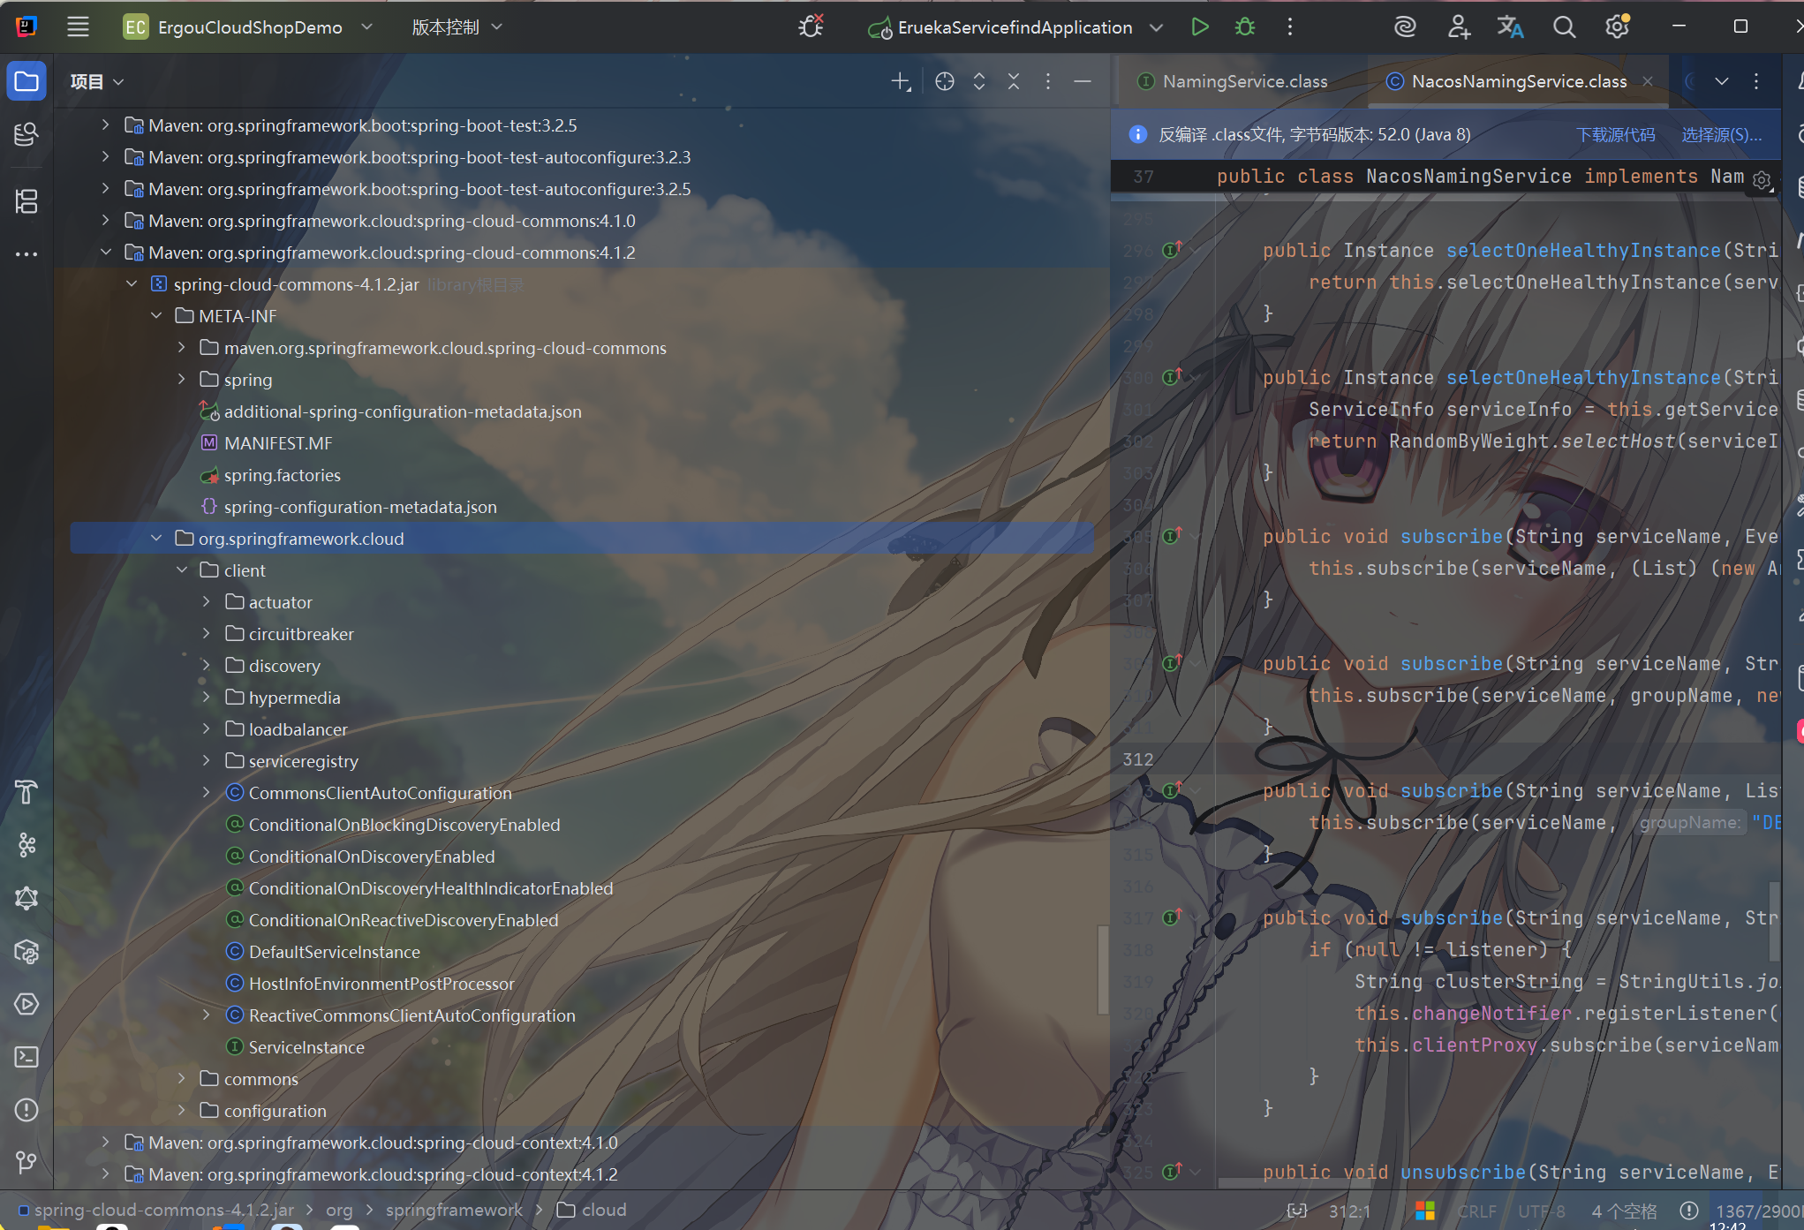Click the cloud breadcrumb folder

592,1210
